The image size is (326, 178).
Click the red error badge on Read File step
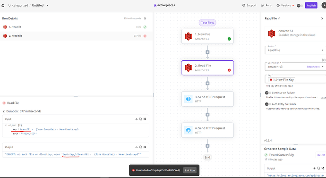point(229,70)
